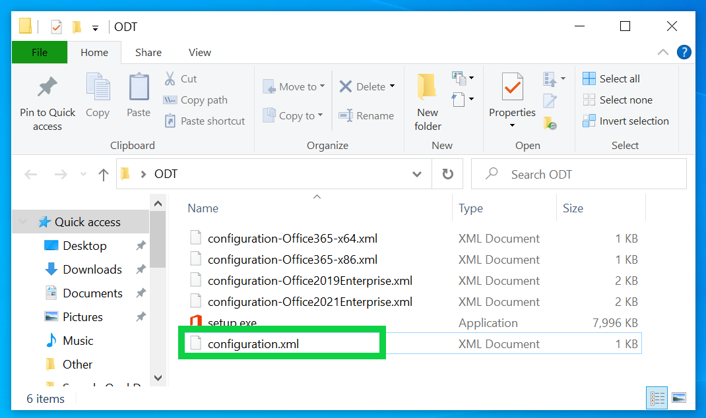The height and width of the screenshot is (418, 706).
Task: Click Pin to Quick access icon
Action: [48, 87]
